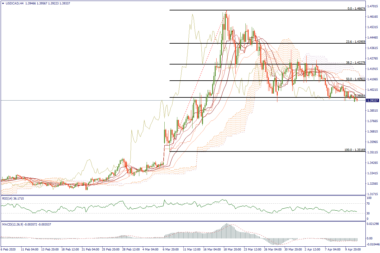The image size is (380, 253).
Task: Select the 100.0 - 1.35169 Fibonacci label
Action: pyautogui.click(x=355, y=150)
